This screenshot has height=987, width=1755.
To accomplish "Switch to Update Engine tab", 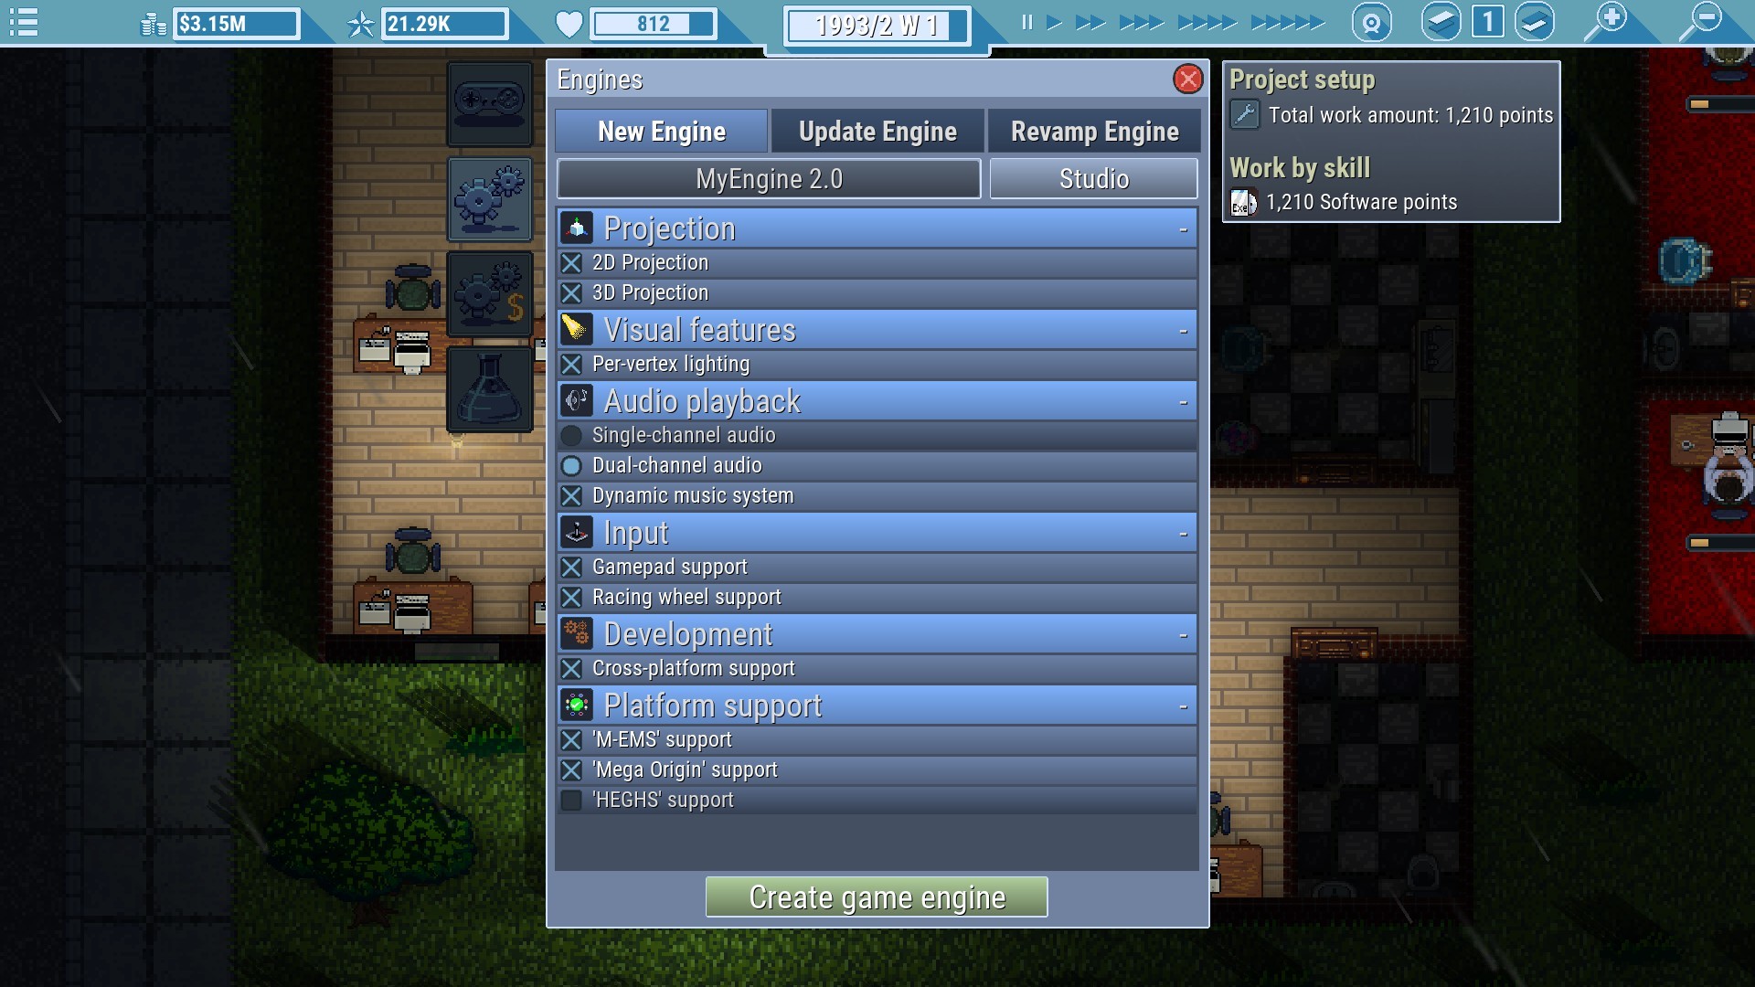I will [x=878, y=130].
